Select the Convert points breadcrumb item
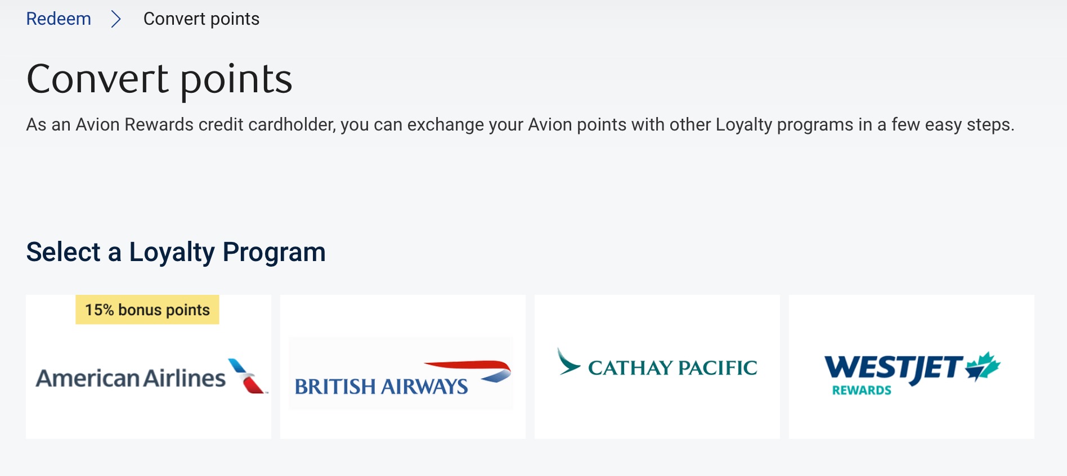 coord(201,19)
